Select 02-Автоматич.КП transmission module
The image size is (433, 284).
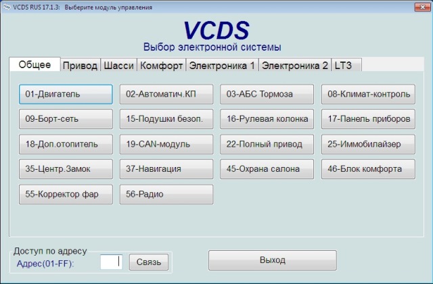166,94
